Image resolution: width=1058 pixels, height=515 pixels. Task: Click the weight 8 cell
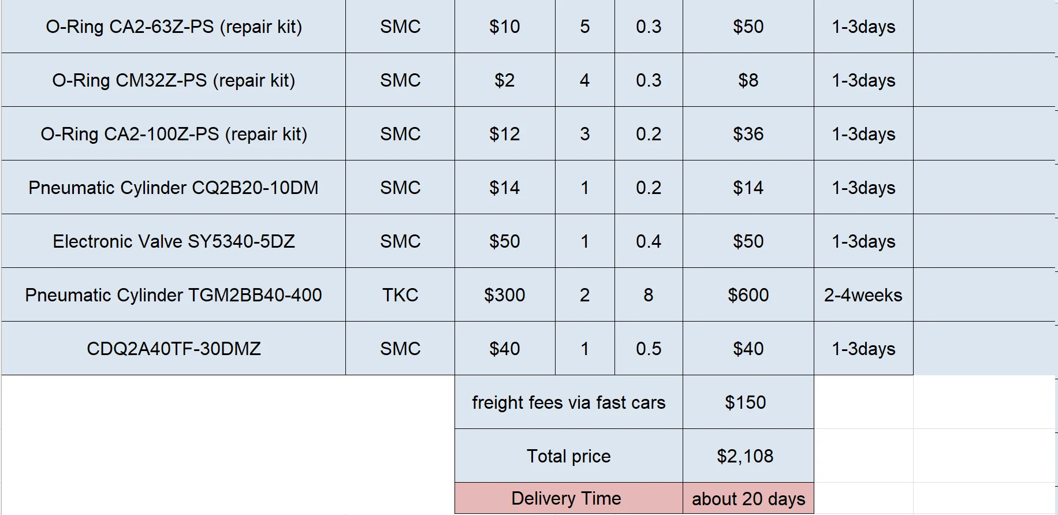pyautogui.click(x=649, y=295)
